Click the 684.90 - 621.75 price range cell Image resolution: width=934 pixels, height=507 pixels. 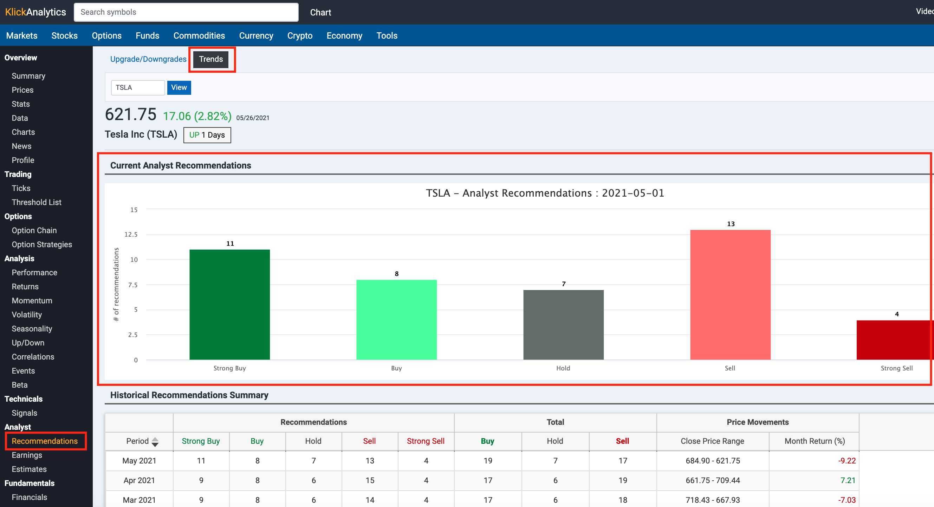713,461
